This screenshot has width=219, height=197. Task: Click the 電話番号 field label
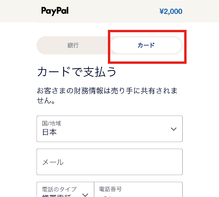pos(110,189)
